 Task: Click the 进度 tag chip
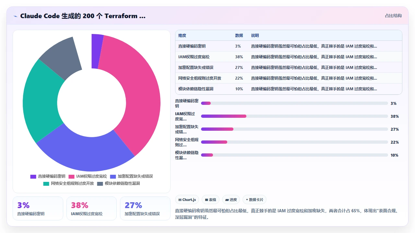coord(231,200)
